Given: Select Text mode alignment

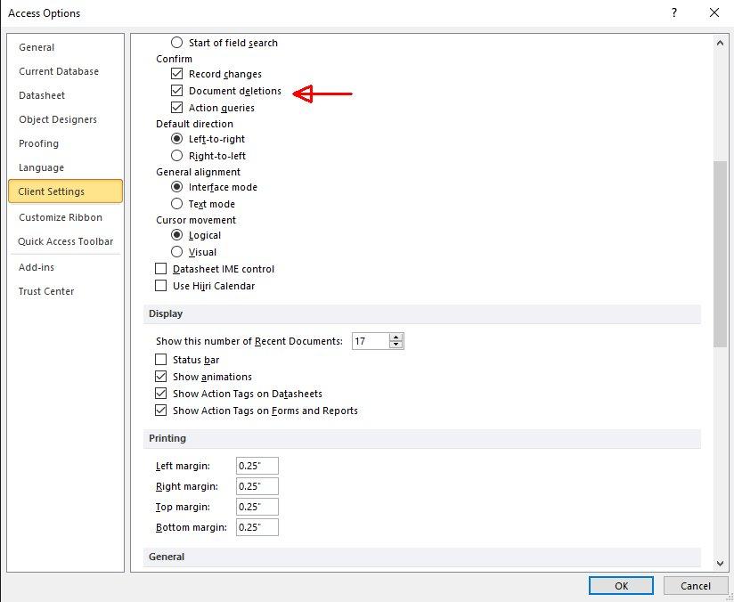Looking at the screenshot, I should pyautogui.click(x=176, y=204).
